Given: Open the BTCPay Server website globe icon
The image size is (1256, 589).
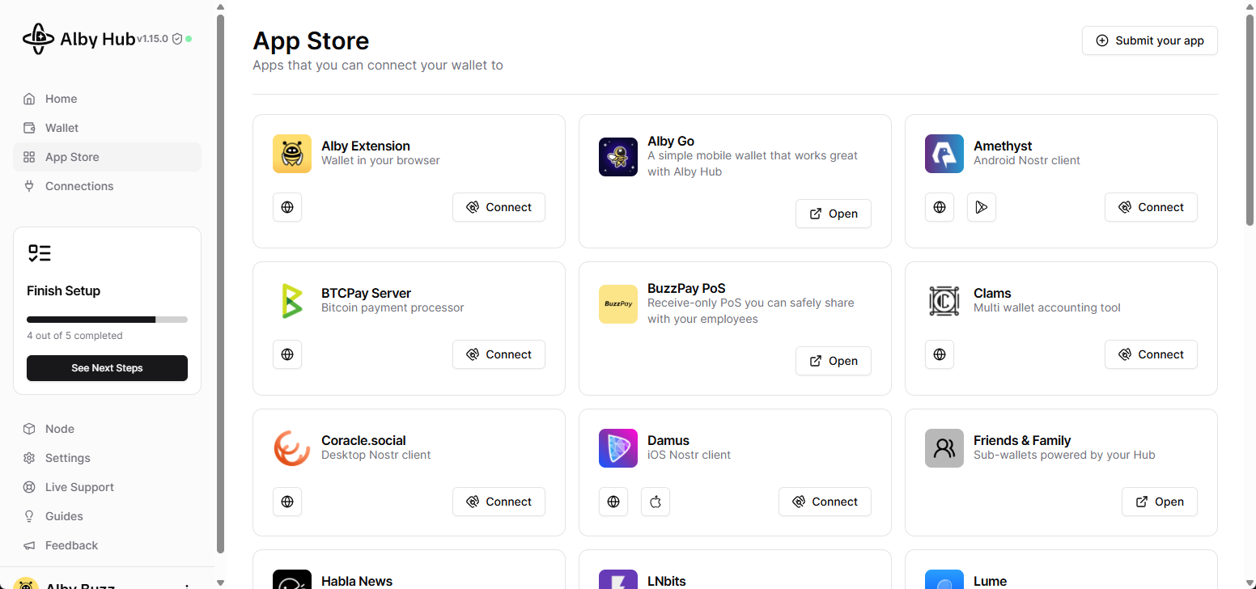Looking at the screenshot, I should (287, 354).
